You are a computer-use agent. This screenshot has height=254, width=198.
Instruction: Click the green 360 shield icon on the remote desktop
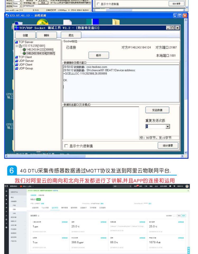42,22
